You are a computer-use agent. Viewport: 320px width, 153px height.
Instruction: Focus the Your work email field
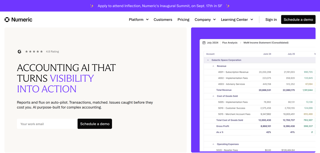(47, 124)
